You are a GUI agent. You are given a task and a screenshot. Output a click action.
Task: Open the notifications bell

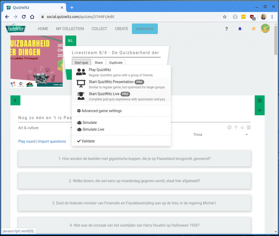pos(240,29)
